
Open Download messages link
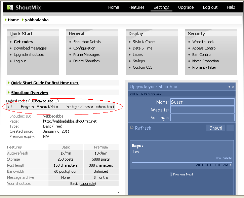pyautogui.click(x=30, y=48)
